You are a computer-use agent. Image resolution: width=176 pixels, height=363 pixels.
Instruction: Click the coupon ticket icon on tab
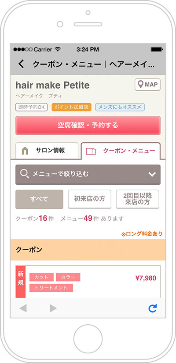point(91,151)
